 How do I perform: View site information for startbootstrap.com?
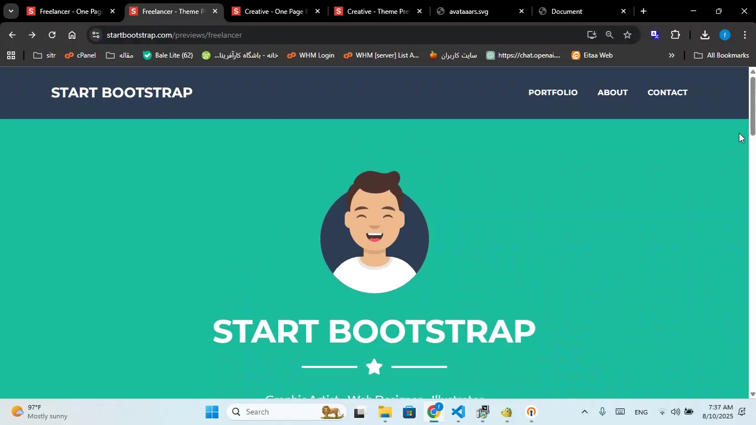95,35
